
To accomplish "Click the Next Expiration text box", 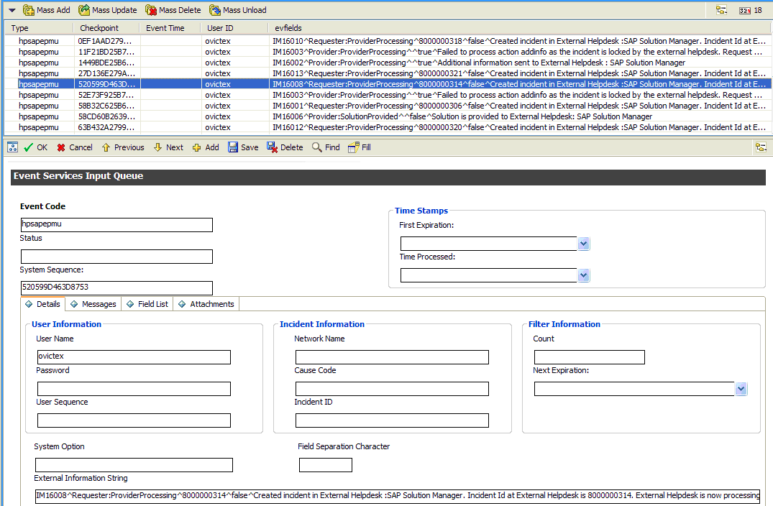I will 634,390.
